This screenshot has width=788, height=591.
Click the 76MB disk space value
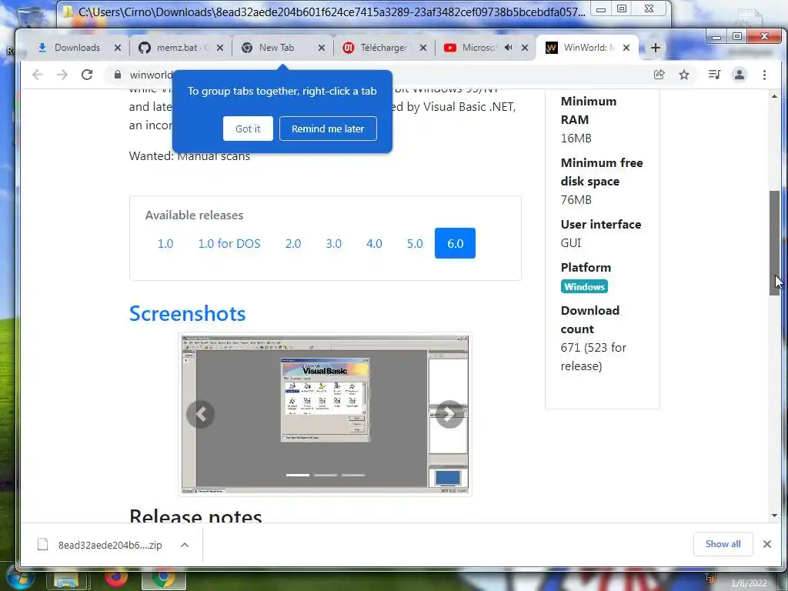pyautogui.click(x=576, y=200)
